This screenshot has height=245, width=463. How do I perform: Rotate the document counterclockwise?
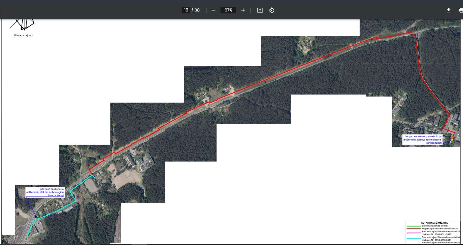point(271,10)
